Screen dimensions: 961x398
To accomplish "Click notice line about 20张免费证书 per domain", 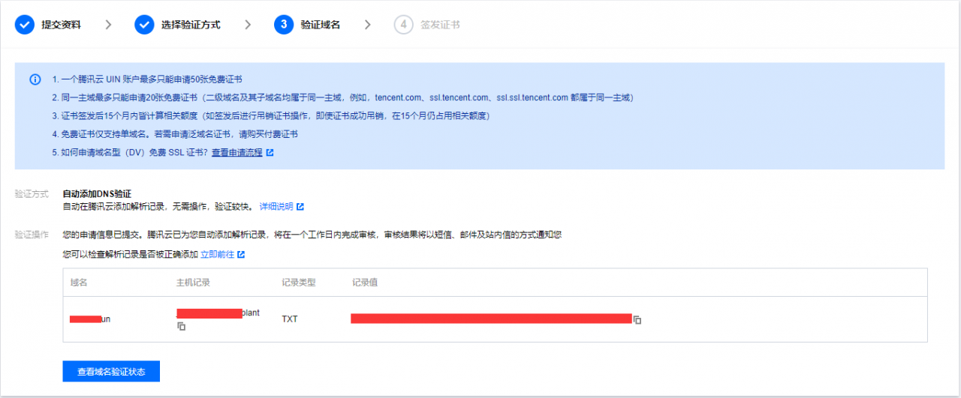I will point(343,97).
